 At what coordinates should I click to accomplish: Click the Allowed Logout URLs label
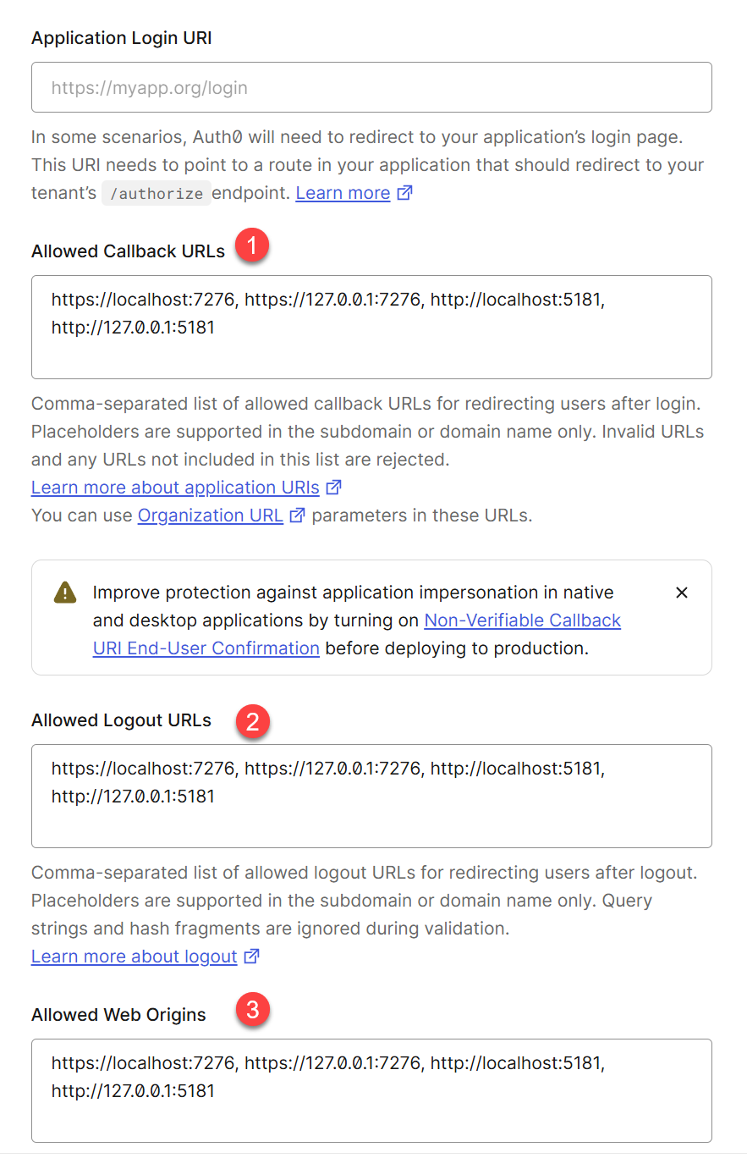pyautogui.click(x=121, y=720)
